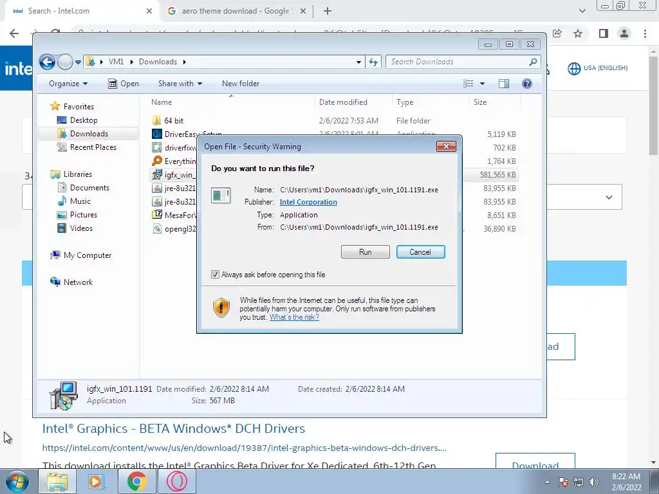659x494 pixels.
Task: Click the Chrome share page icon
Action: 557,33
